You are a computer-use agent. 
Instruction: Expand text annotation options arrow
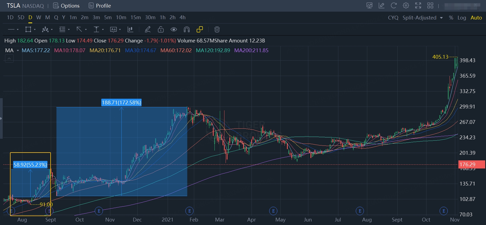pyautogui.click(x=120, y=29)
